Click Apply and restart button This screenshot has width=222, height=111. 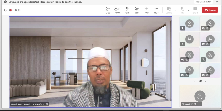click(x=203, y=2)
